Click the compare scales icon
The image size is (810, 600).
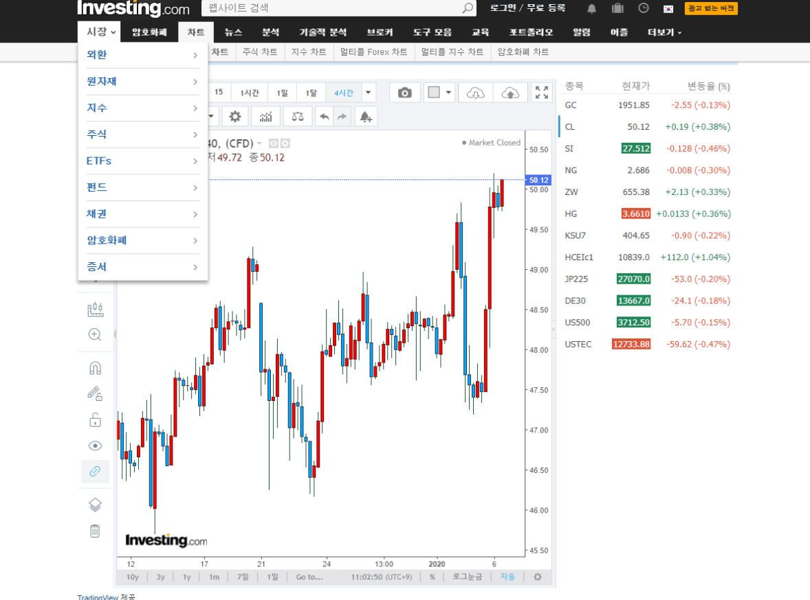click(x=298, y=117)
